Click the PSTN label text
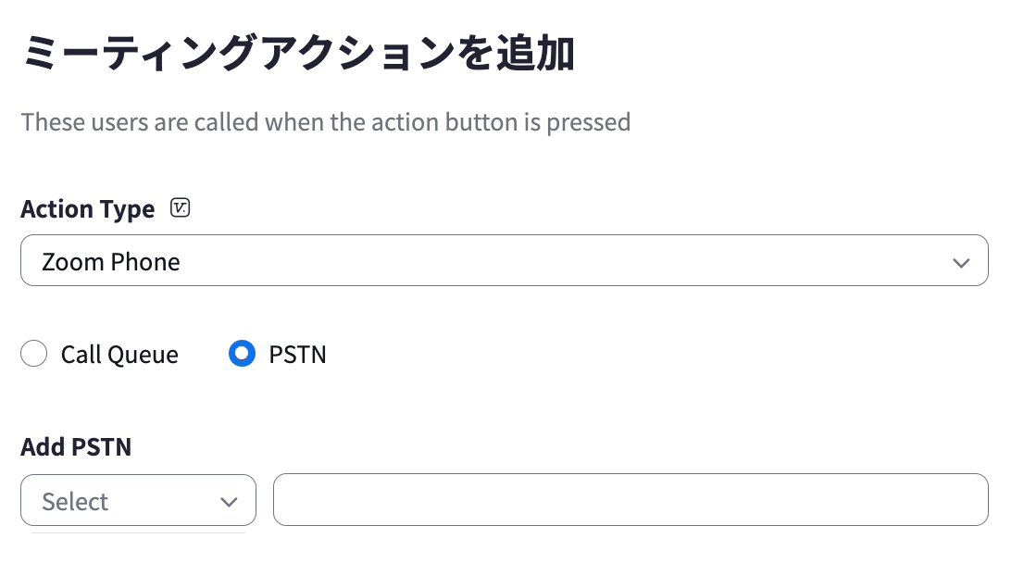Viewport: 1024px width, 576px height. (x=297, y=354)
